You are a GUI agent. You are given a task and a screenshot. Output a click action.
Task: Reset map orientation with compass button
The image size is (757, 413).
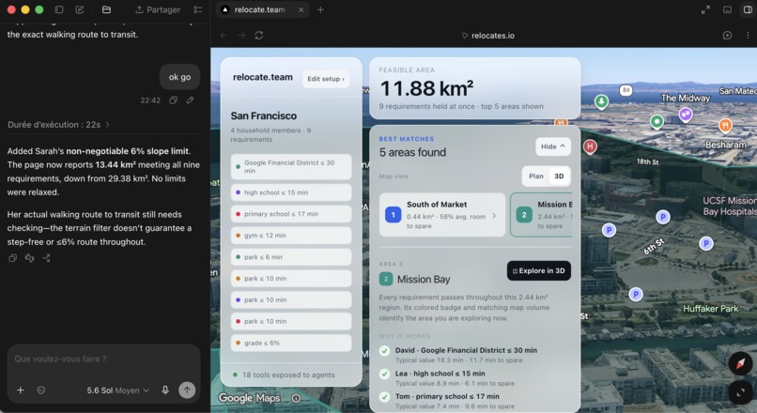coord(740,364)
